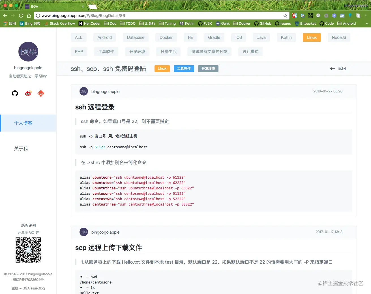Toggle off the active Linux category filter
Viewport: 371px width, 294px height.
(x=312, y=37)
